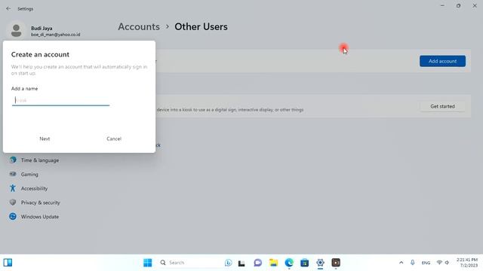
Task: Open File Explorer from taskbar
Action: 273,263
